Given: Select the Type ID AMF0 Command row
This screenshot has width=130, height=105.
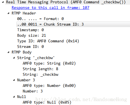Looking at the screenshot, I should (48, 41).
